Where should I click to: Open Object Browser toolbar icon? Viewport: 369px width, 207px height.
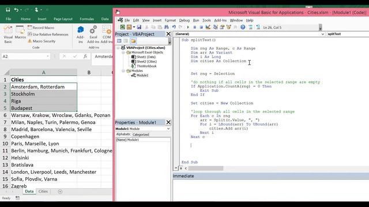pyautogui.click(x=228, y=27)
